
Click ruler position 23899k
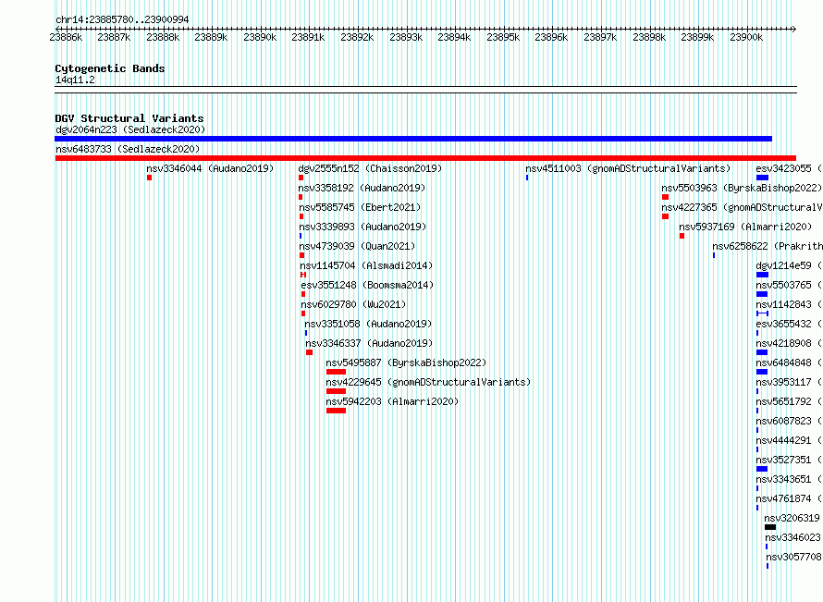[x=697, y=37]
